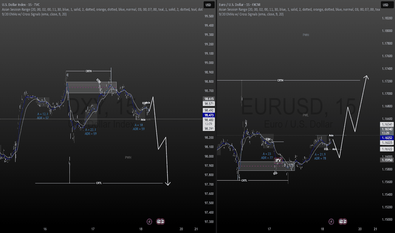Click date 17 on the DXY time axis
The height and width of the screenshot is (233, 395).
pyautogui.click(x=93, y=229)
